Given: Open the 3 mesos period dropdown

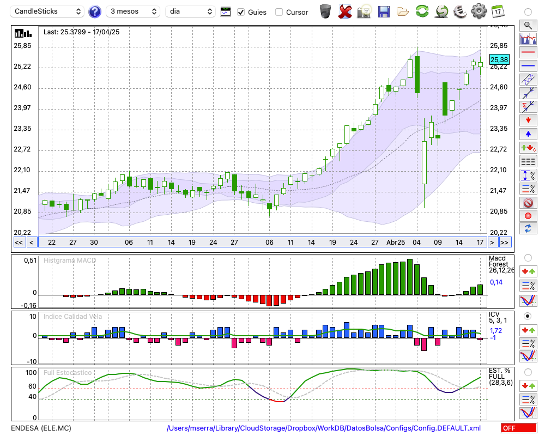Looking at the screenshot, I should (x=133, y=11).
